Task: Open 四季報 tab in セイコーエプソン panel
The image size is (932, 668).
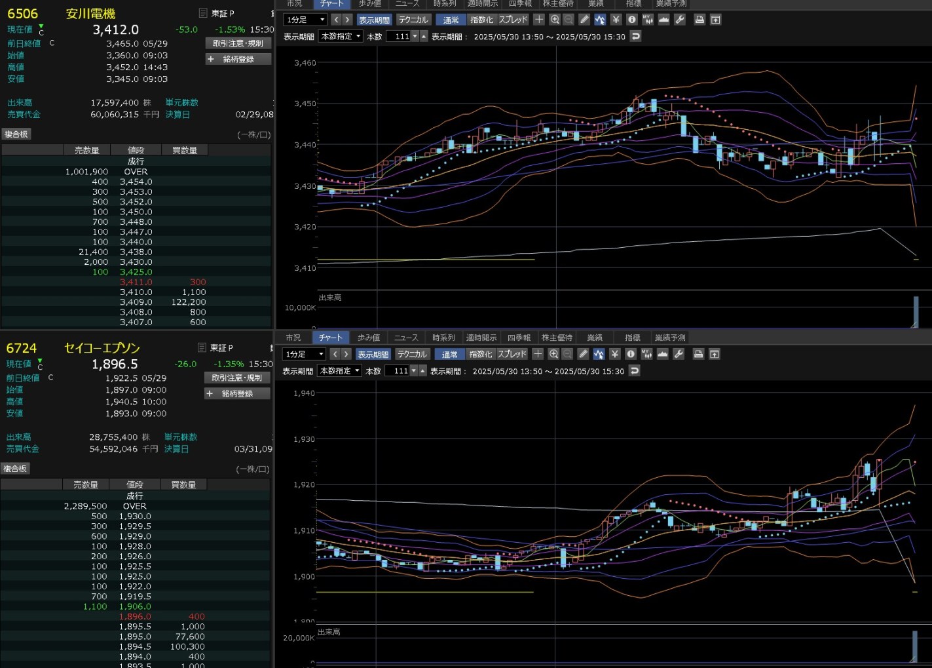Action: 519,338
